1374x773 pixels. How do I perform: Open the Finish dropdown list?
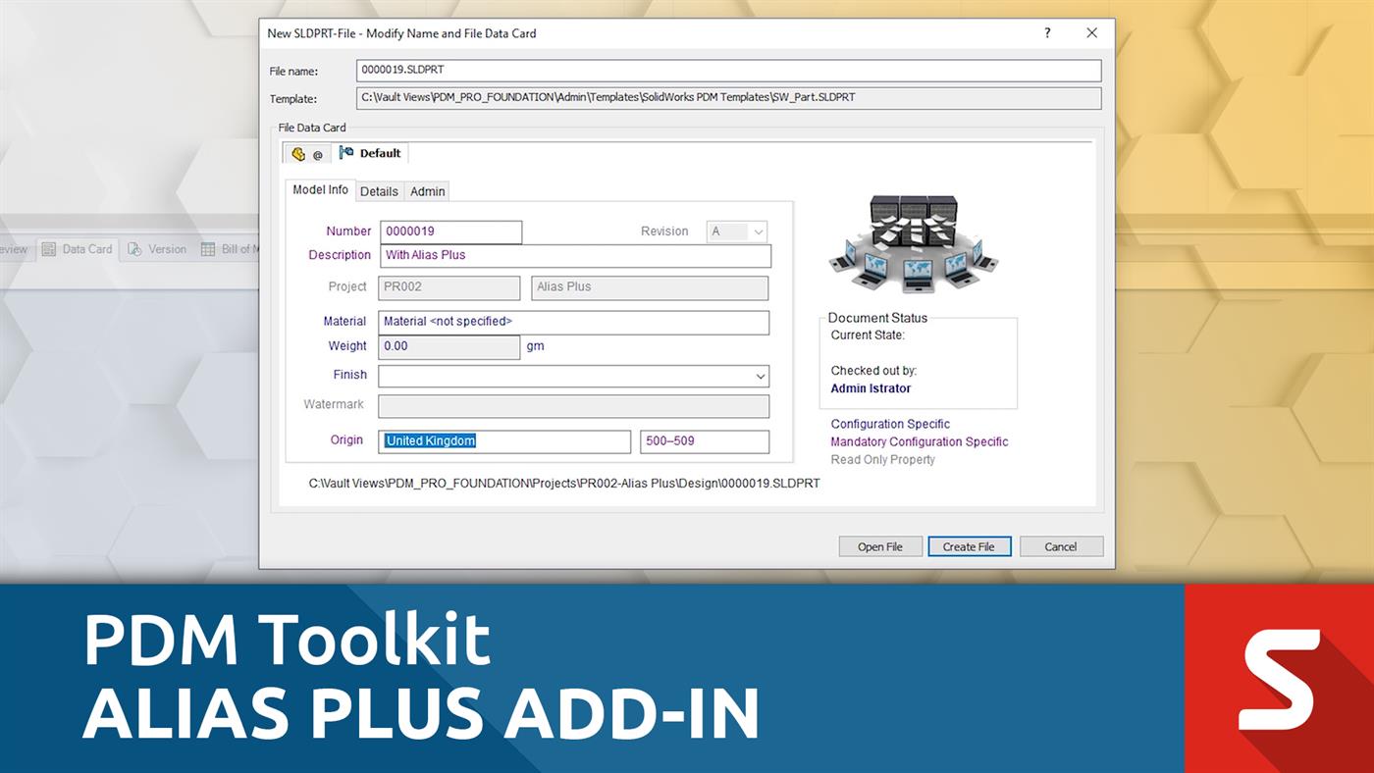[758, 376]
